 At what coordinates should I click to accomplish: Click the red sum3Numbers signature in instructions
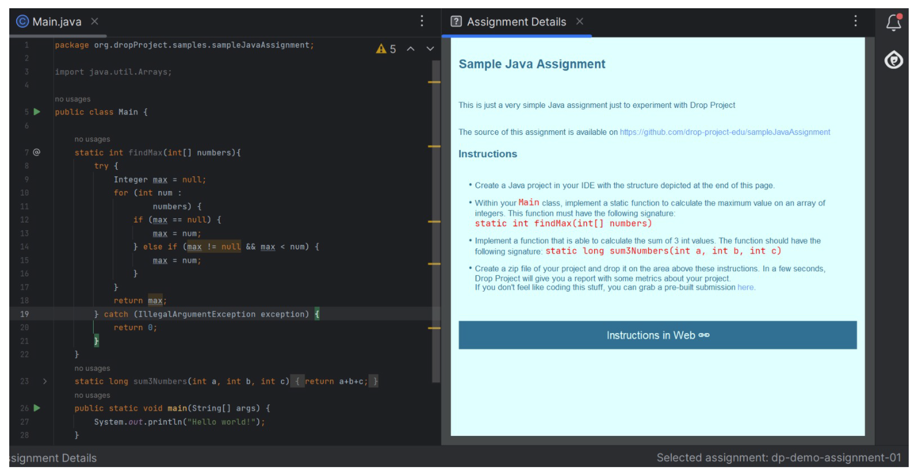663,251
